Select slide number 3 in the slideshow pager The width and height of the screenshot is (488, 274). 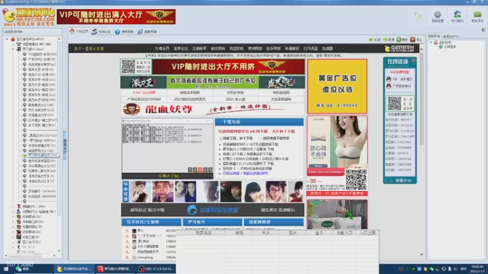(200, 170)
